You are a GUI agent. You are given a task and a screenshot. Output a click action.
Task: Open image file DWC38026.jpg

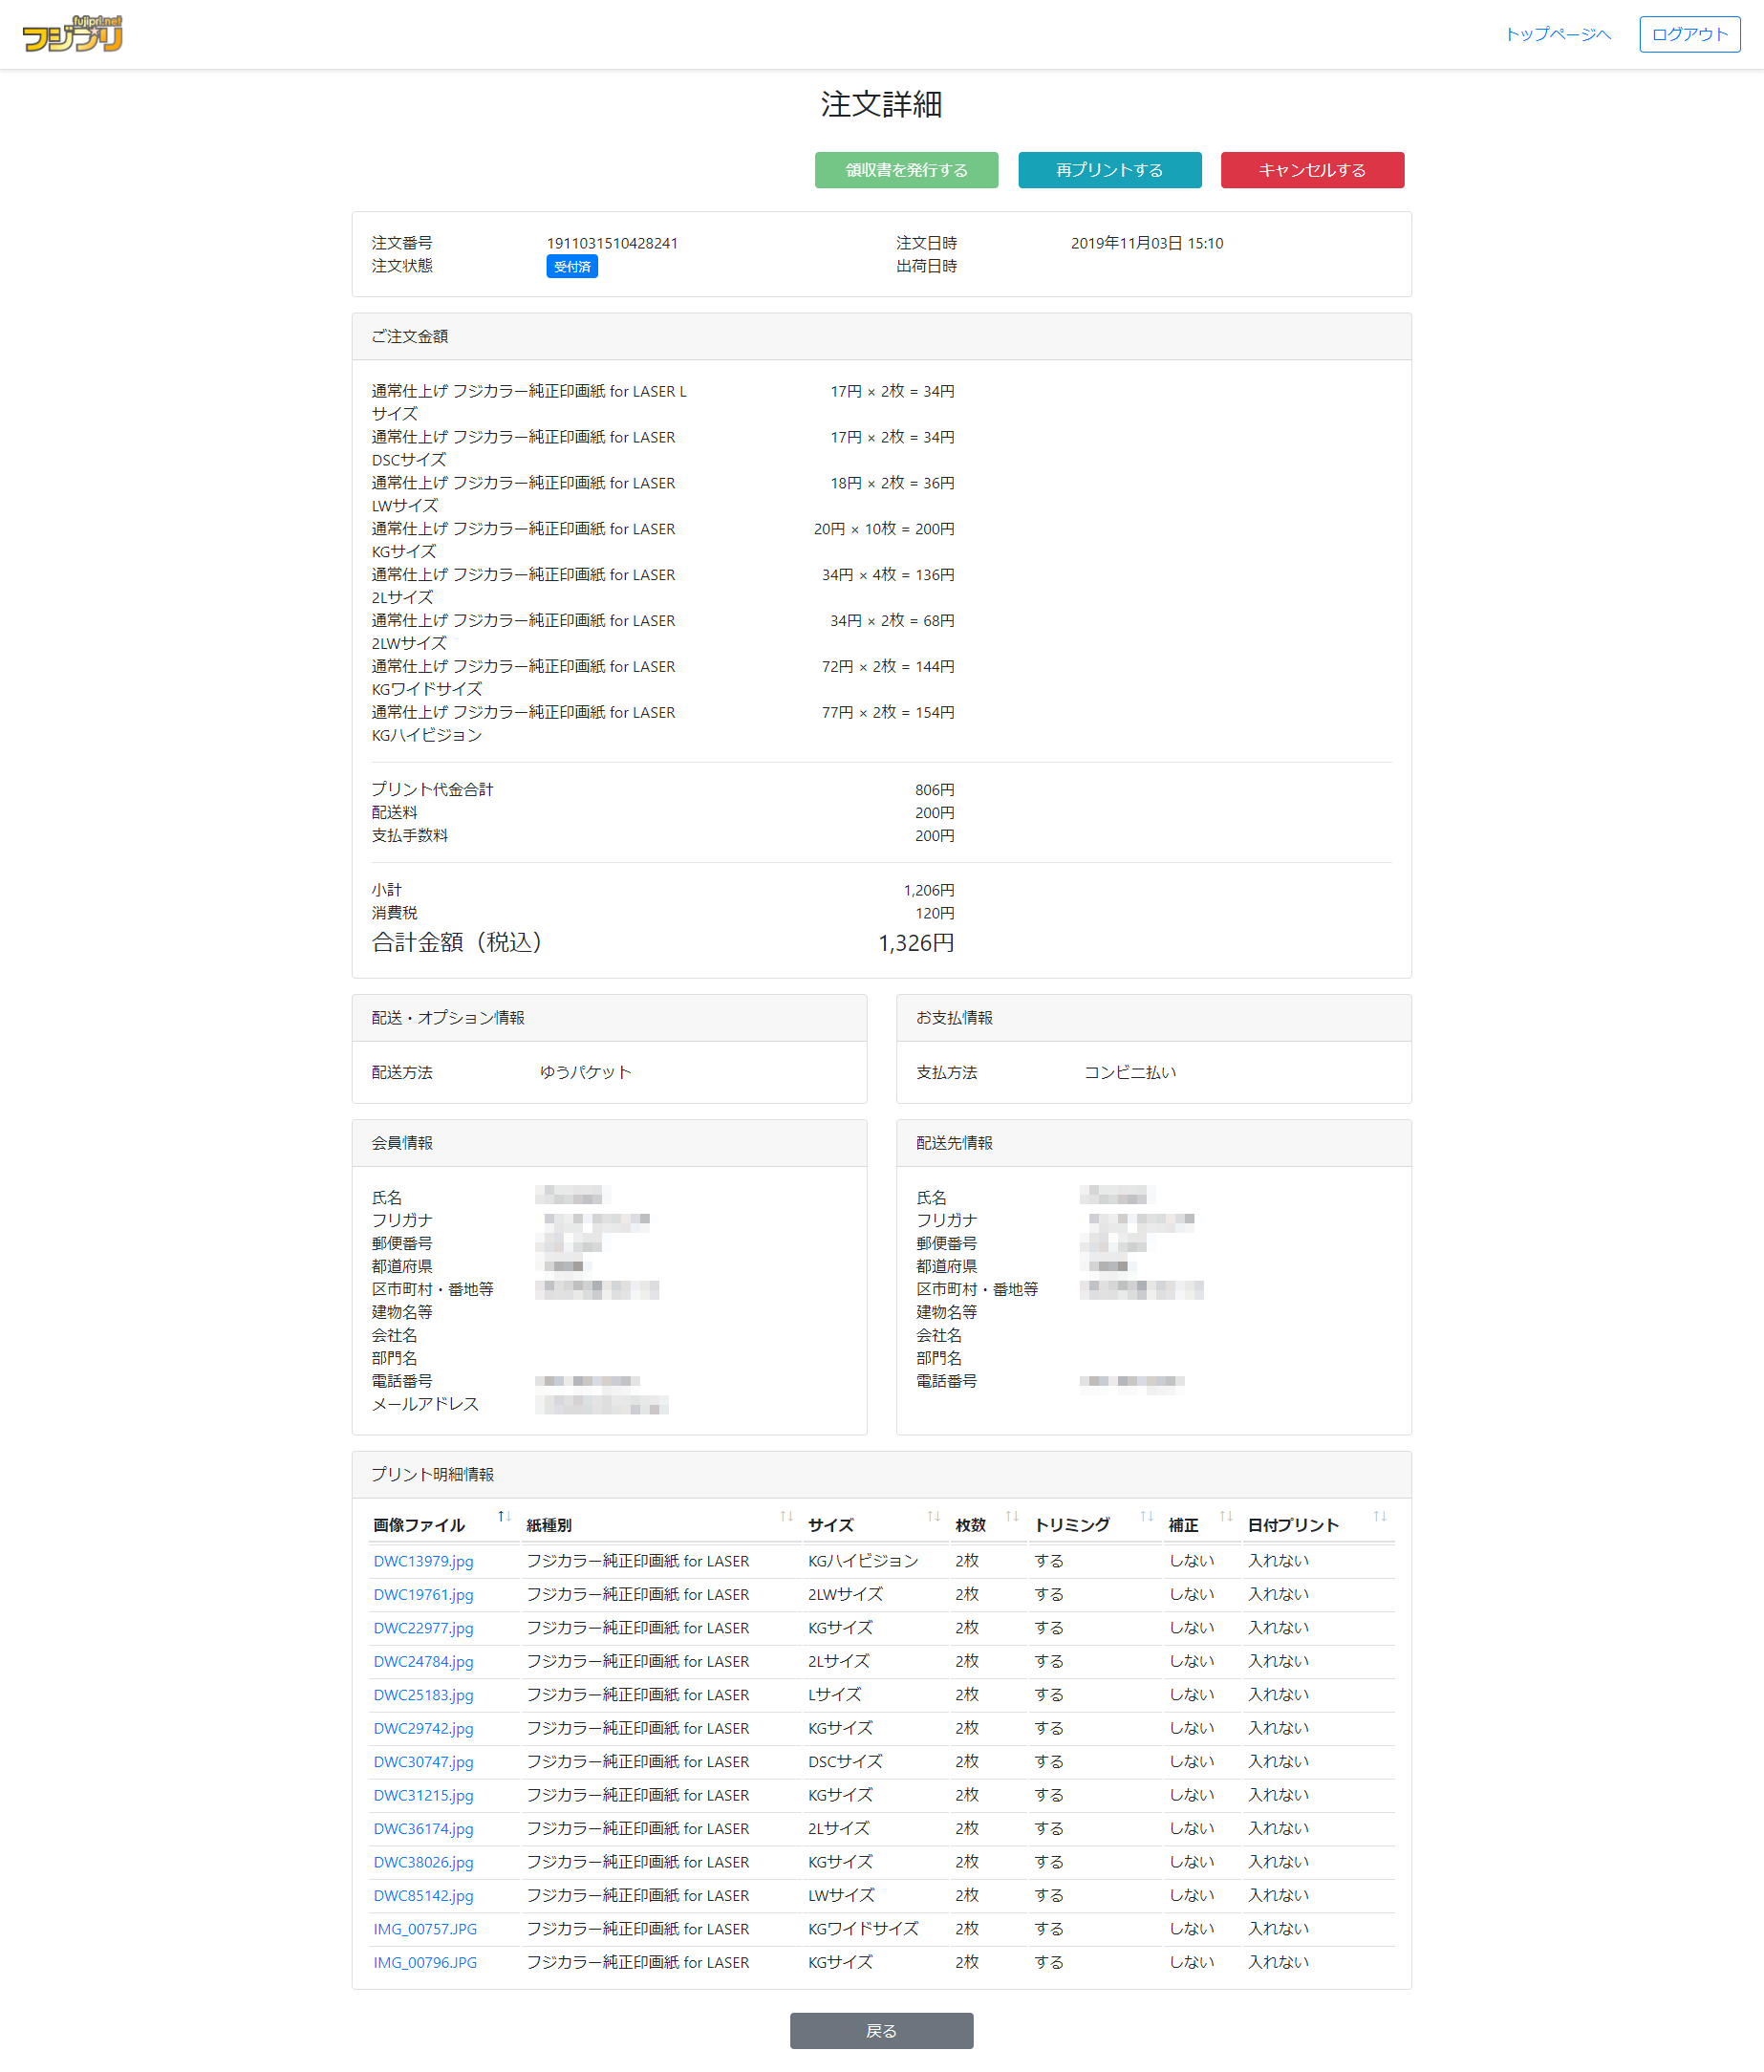[x=423, y=1862]
